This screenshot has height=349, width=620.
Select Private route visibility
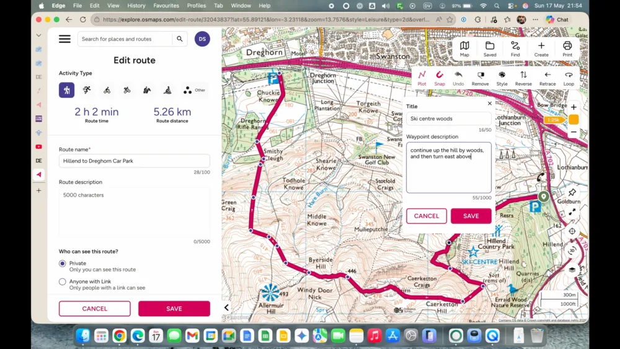(63, 263)
